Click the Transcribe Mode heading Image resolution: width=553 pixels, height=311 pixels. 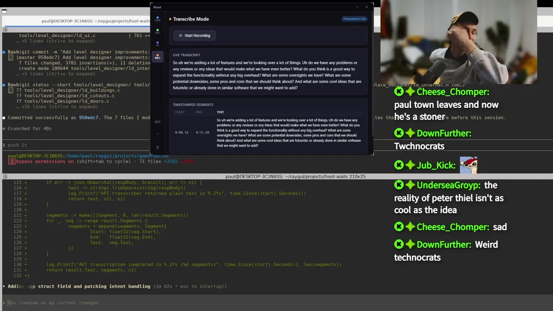[x=191, y=19]
